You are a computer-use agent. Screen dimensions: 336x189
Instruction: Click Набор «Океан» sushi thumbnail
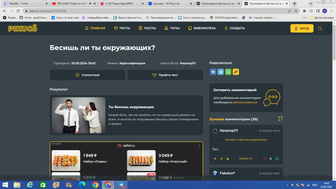[66, 160]
